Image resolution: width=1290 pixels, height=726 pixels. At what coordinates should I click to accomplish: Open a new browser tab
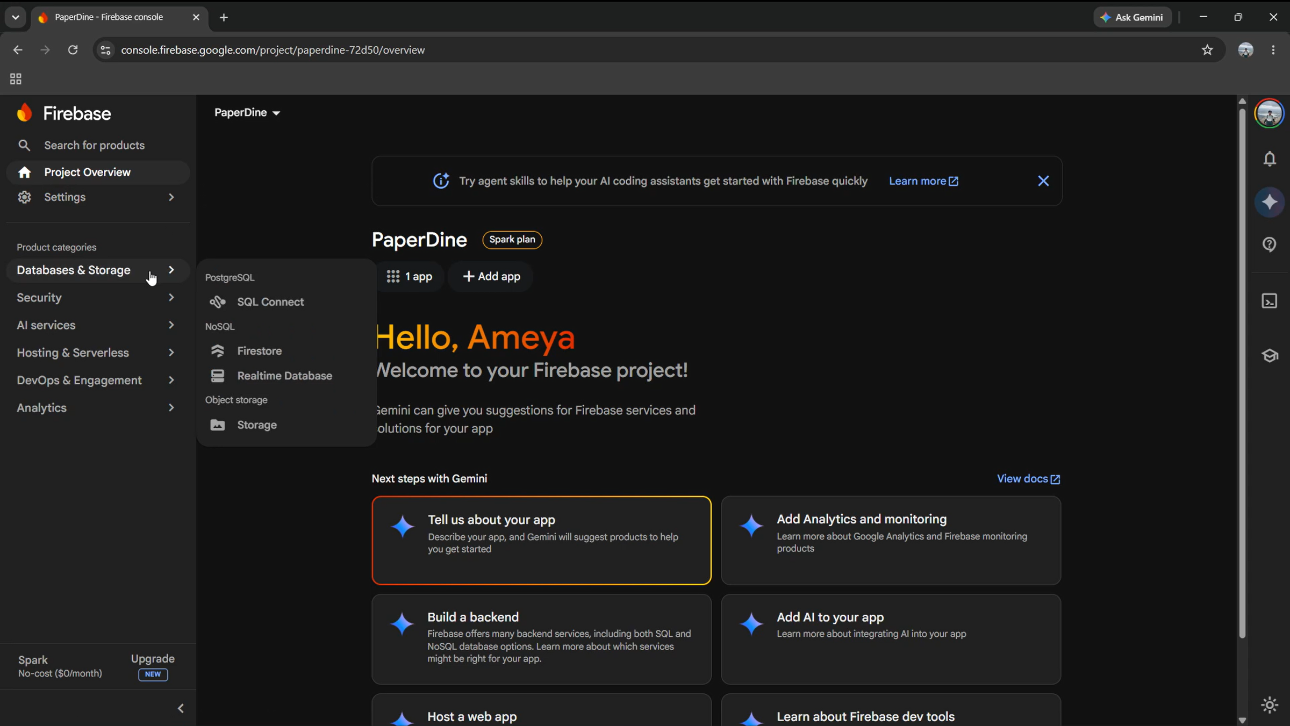(224, 17)
